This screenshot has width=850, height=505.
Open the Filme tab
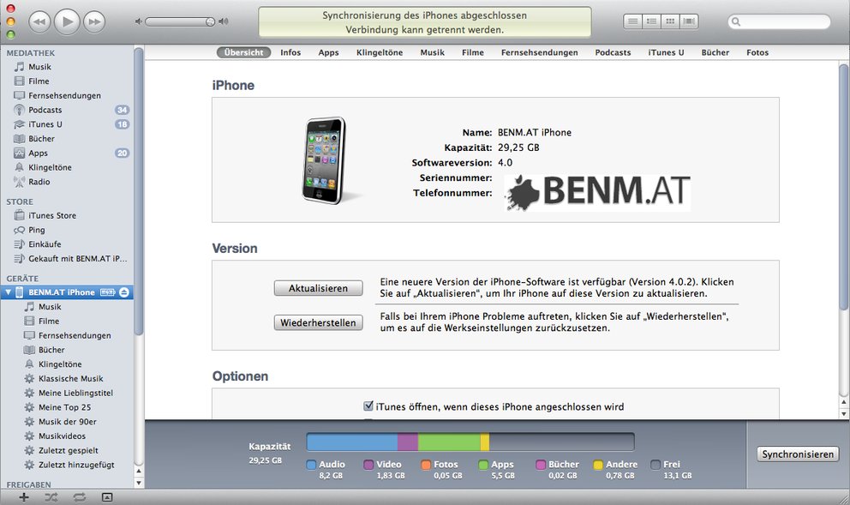pos(473,52)
